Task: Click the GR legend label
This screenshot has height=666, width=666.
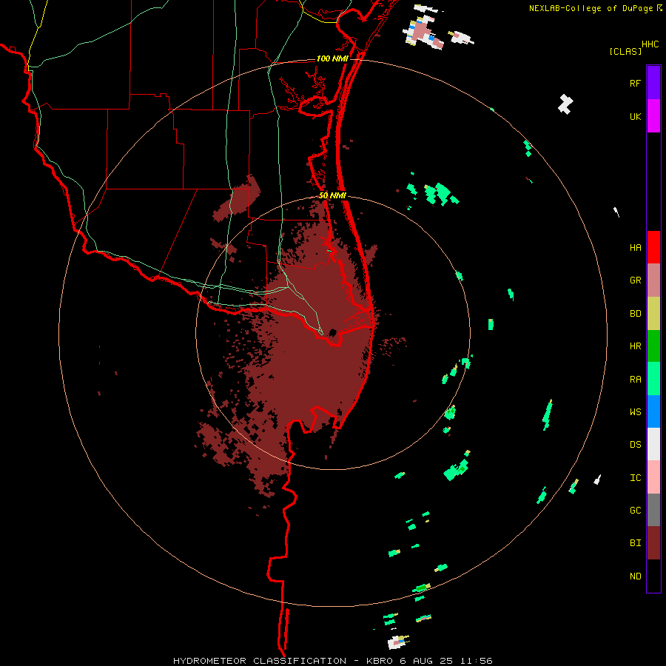Action: [635, 280]
